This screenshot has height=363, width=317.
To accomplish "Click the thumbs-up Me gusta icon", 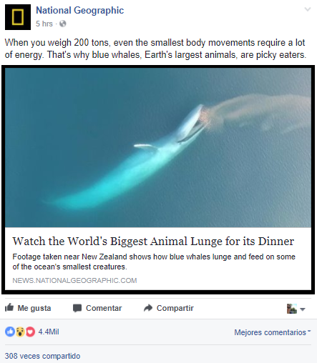I will click(9, 308).
